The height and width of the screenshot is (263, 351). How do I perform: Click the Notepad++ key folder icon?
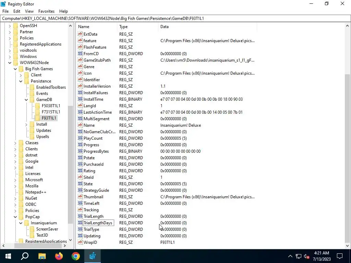tap(21, 192)
